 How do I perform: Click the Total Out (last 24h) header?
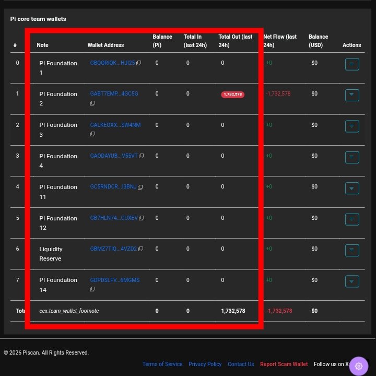236,41
